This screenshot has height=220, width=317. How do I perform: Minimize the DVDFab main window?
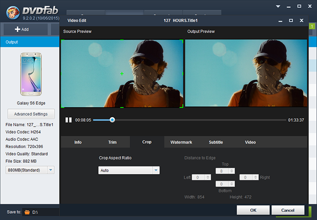tap(289, 7)
